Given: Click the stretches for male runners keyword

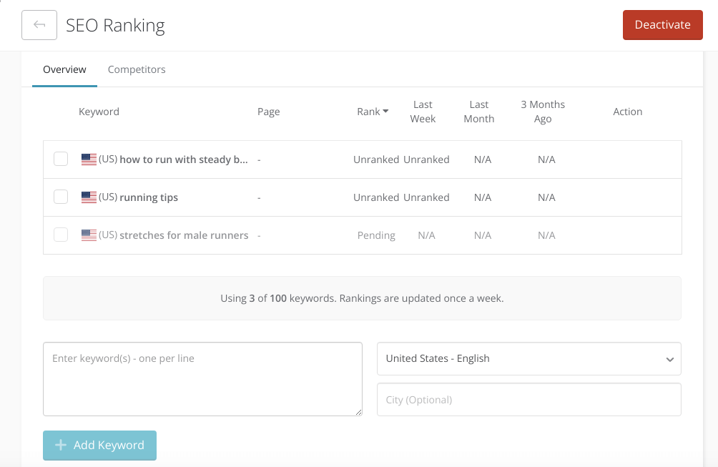Looking at the screenshot, I should tap(184, 235).
